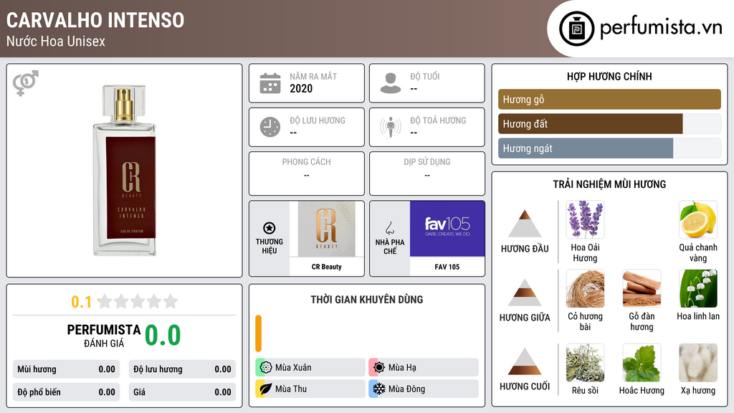Click the Hương cuối pyramid icon
734x413 pixels.
click(x=525, y=361)
